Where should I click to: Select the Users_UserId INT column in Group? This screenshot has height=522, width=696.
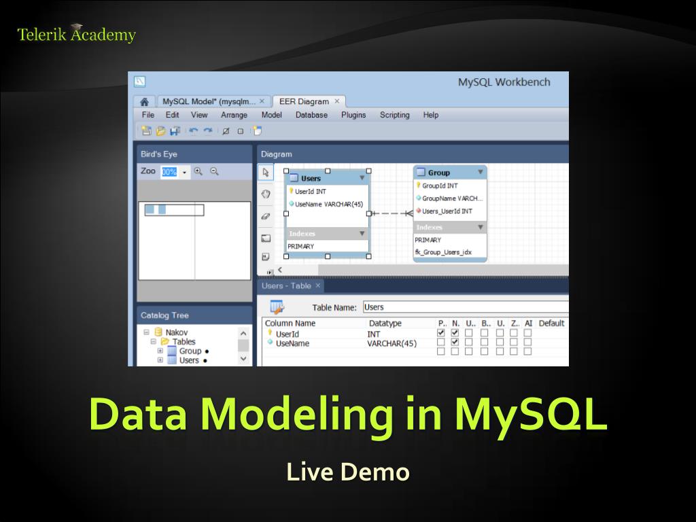(x=447, y=211)
